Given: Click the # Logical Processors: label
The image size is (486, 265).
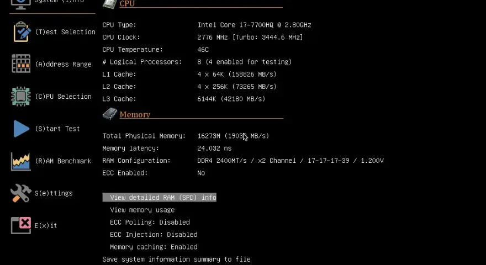Looking at the screenshot, I should (142, 62).
